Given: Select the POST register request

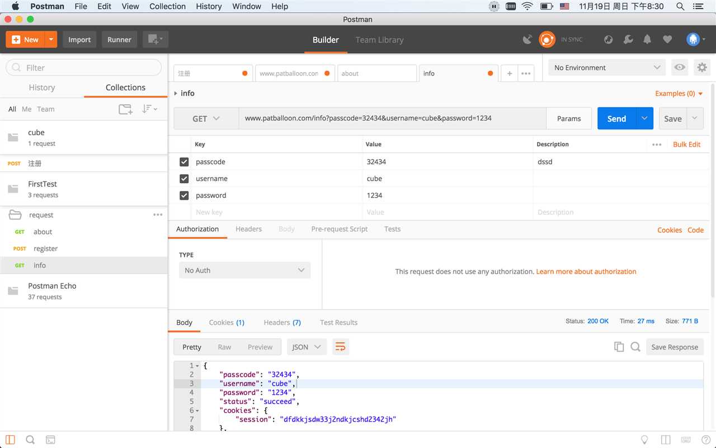Looking at the screenshot, I should (x=84, y=249).
